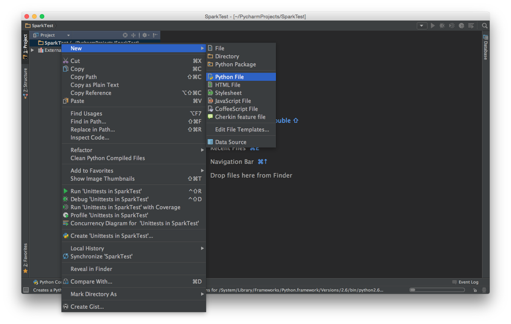This screenshot has height=324, width=511.
Task: Click Copy as Plain Text entry
Action: click(134, 85)
